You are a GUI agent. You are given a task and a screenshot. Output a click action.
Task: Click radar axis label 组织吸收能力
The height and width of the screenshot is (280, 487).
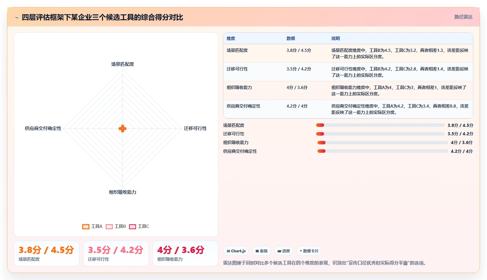pyautogui.click(x=123, y=192)
